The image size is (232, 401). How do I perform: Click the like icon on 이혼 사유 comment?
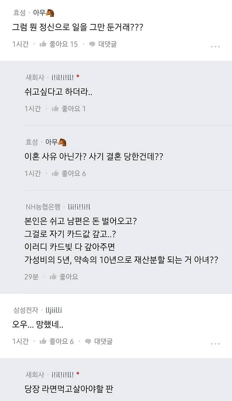[55, 173]
